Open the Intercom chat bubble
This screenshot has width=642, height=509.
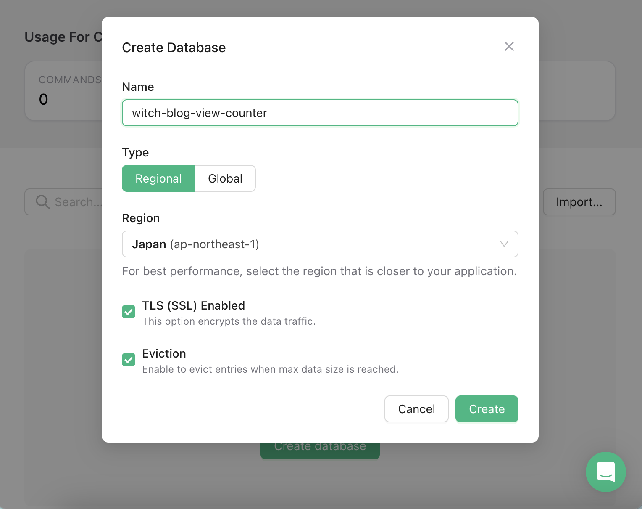click(x=605, y=472)
